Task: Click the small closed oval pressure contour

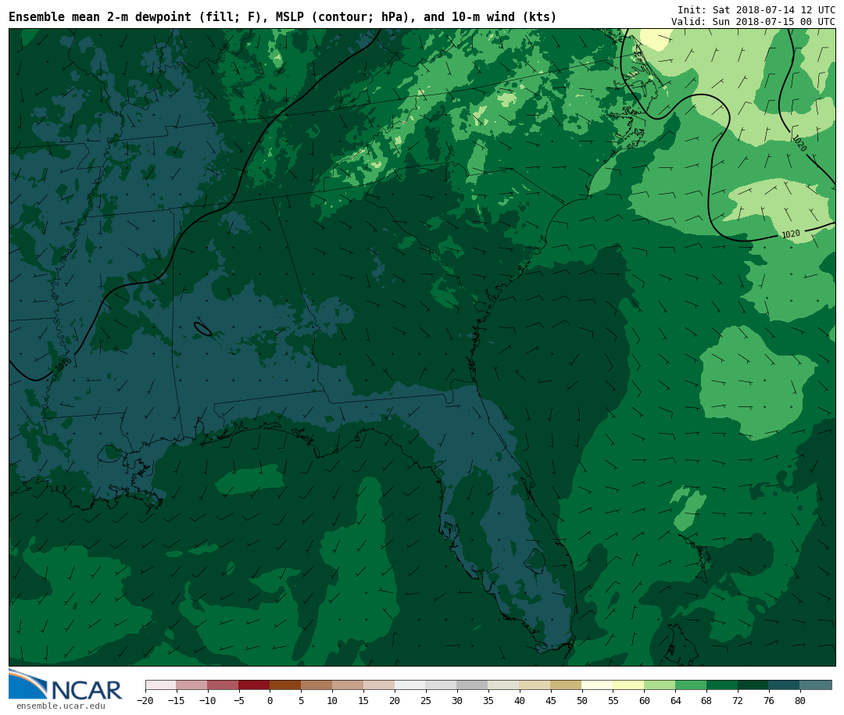Action: tap(202, 329)
